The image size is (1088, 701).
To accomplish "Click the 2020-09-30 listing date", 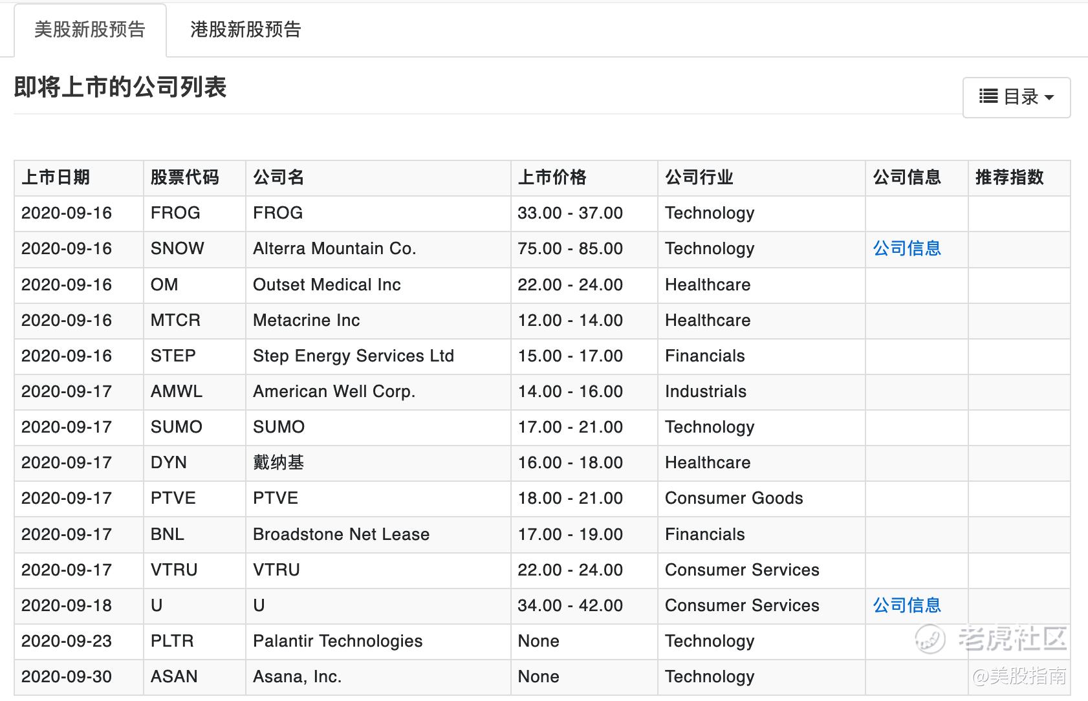I will click(67, 676).
